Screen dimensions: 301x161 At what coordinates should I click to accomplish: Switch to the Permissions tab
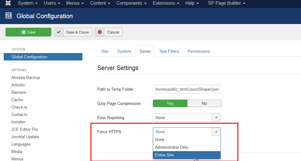pyautogui.click(x=199, y=51)
